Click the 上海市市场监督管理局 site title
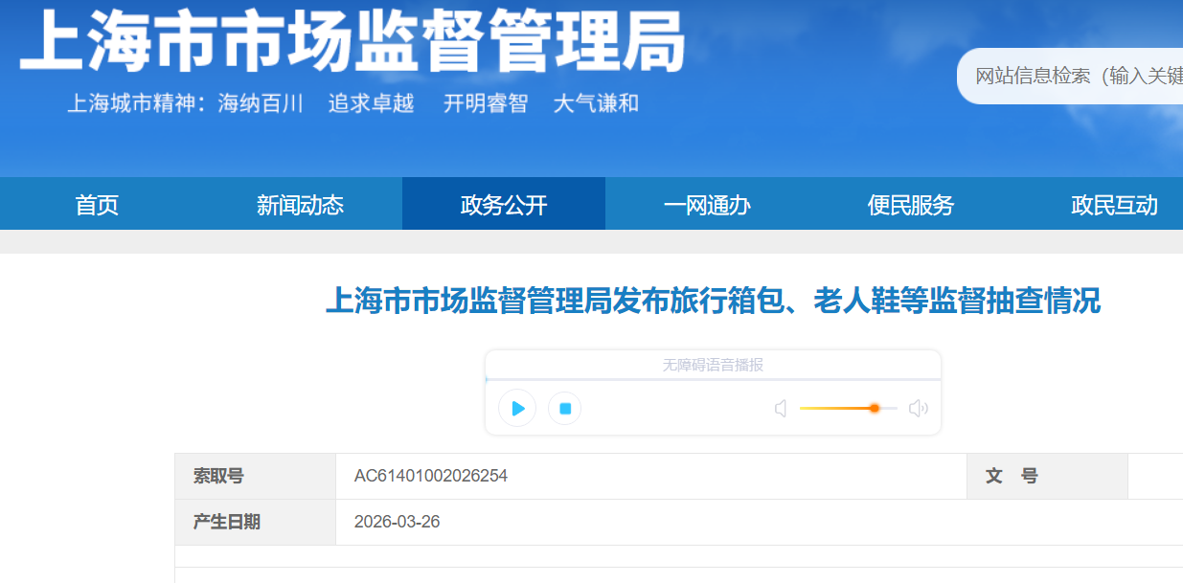Image resolution: width=1183 pixels, height=583 pixels. (x=353, y=43)
